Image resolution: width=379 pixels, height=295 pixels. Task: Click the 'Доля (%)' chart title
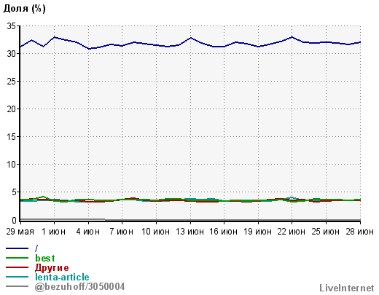24,9
